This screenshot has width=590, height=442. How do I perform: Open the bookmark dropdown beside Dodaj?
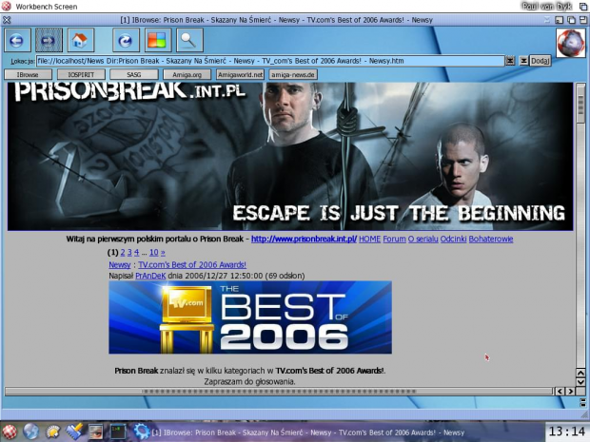tap(523, 61)
